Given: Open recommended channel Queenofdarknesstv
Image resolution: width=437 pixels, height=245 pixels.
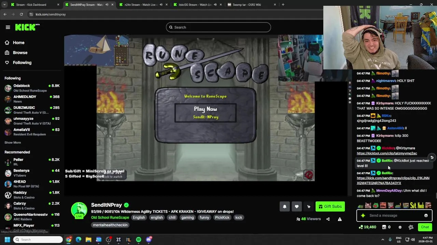Looking at the screenshot, I should pos(32,217).
